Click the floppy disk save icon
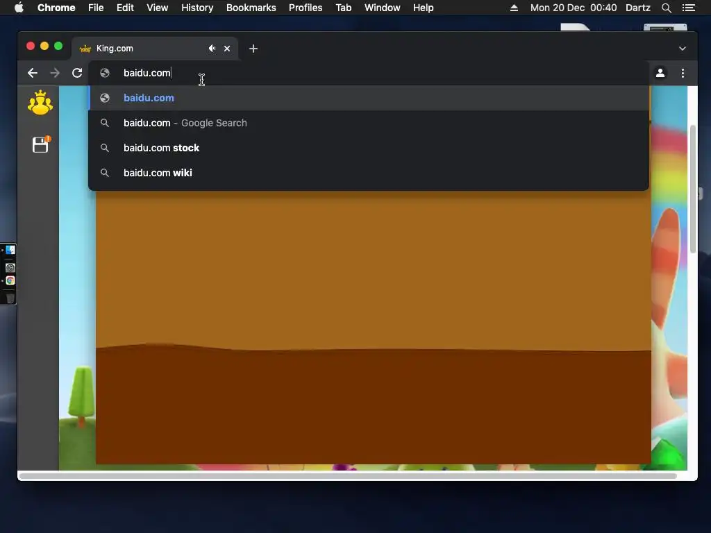711x533 pixels. pos(41,144)
